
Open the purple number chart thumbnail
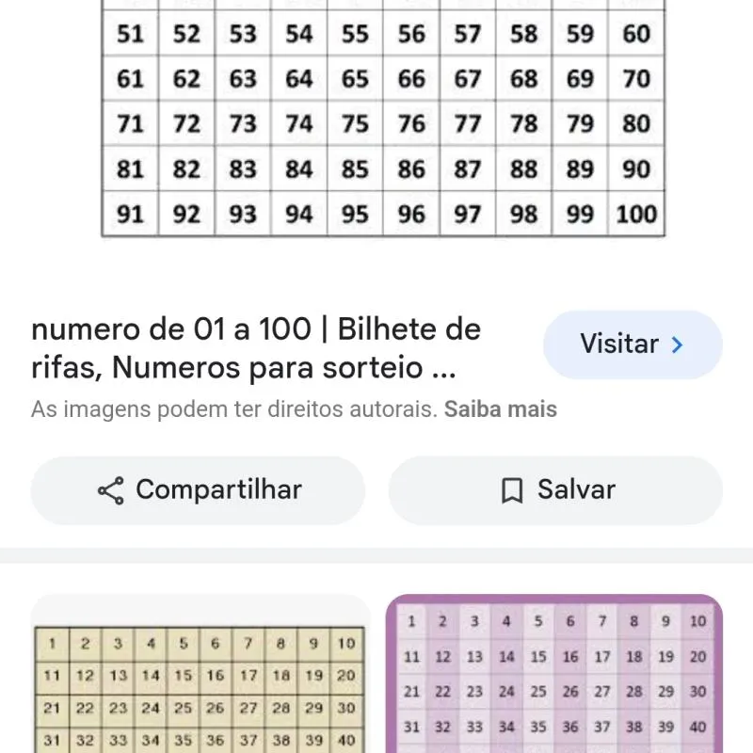tap(555, 673)
